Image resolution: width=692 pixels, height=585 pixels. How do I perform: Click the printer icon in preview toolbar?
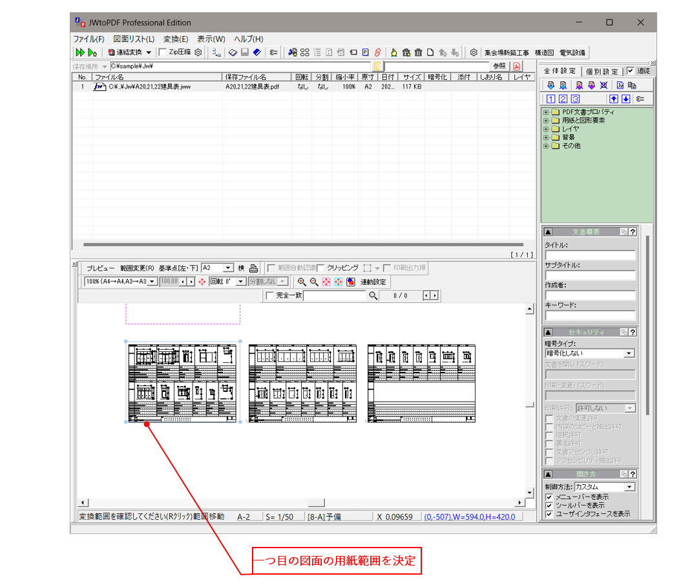click(254, 268)
